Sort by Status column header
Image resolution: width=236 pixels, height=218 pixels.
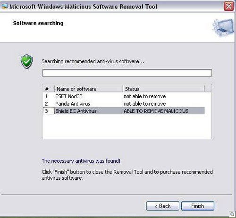164,89
